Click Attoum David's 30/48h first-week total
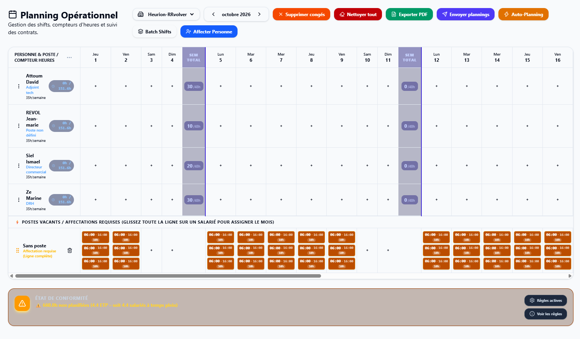The image size is (580, 339). [x=194, y=87]
